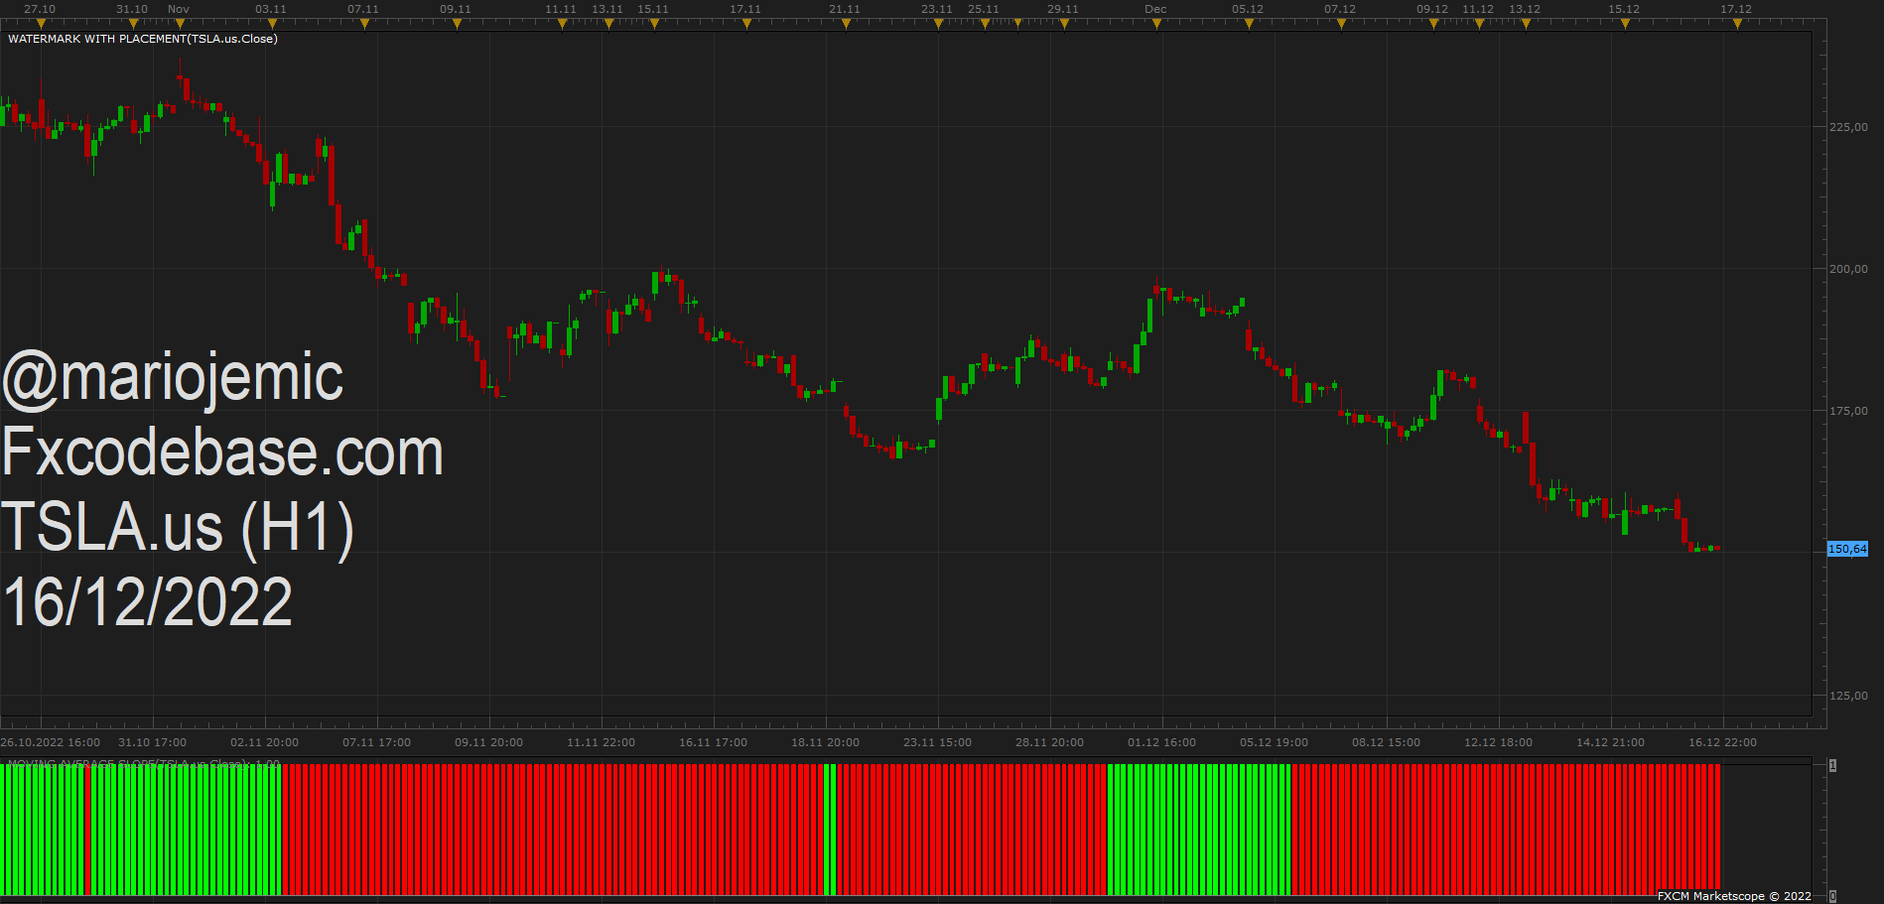
Task: Click the 29.11 day marker triangle
Action: pos(1064,24)
